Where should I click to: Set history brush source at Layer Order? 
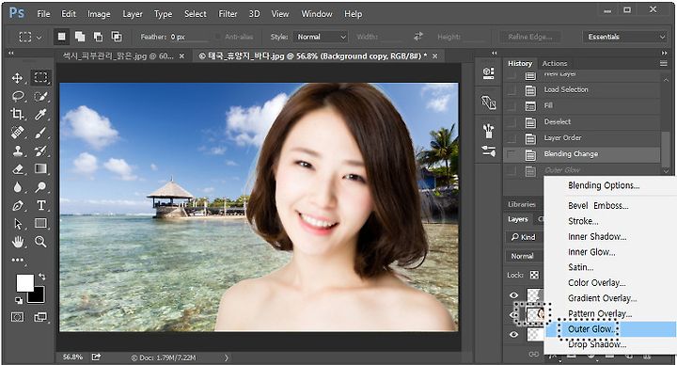point(512,138)
